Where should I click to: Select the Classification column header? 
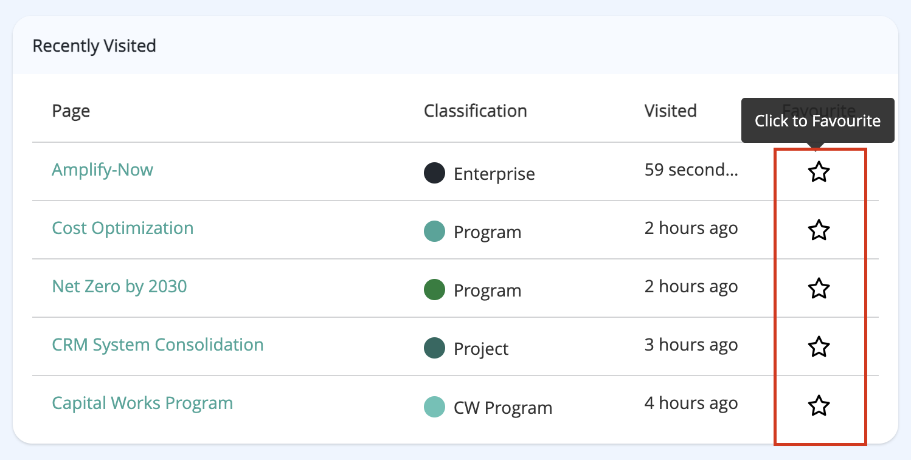pos(476,111)
